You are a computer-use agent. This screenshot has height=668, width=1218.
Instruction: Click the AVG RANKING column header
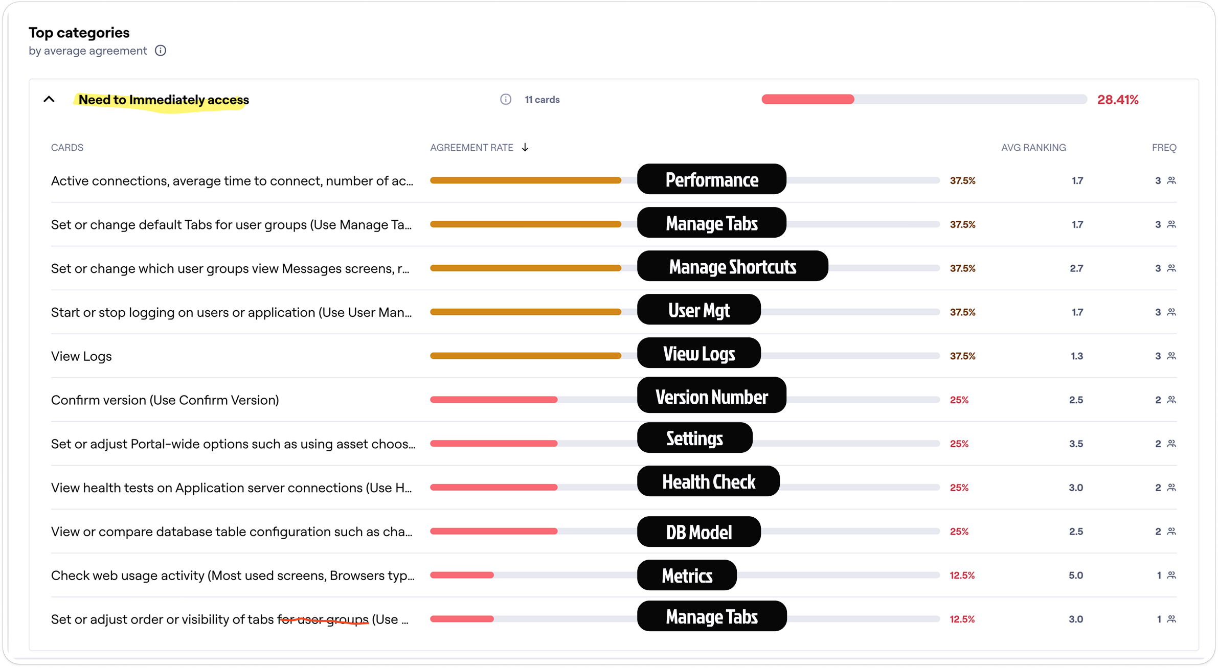(x=1033, y=147)
